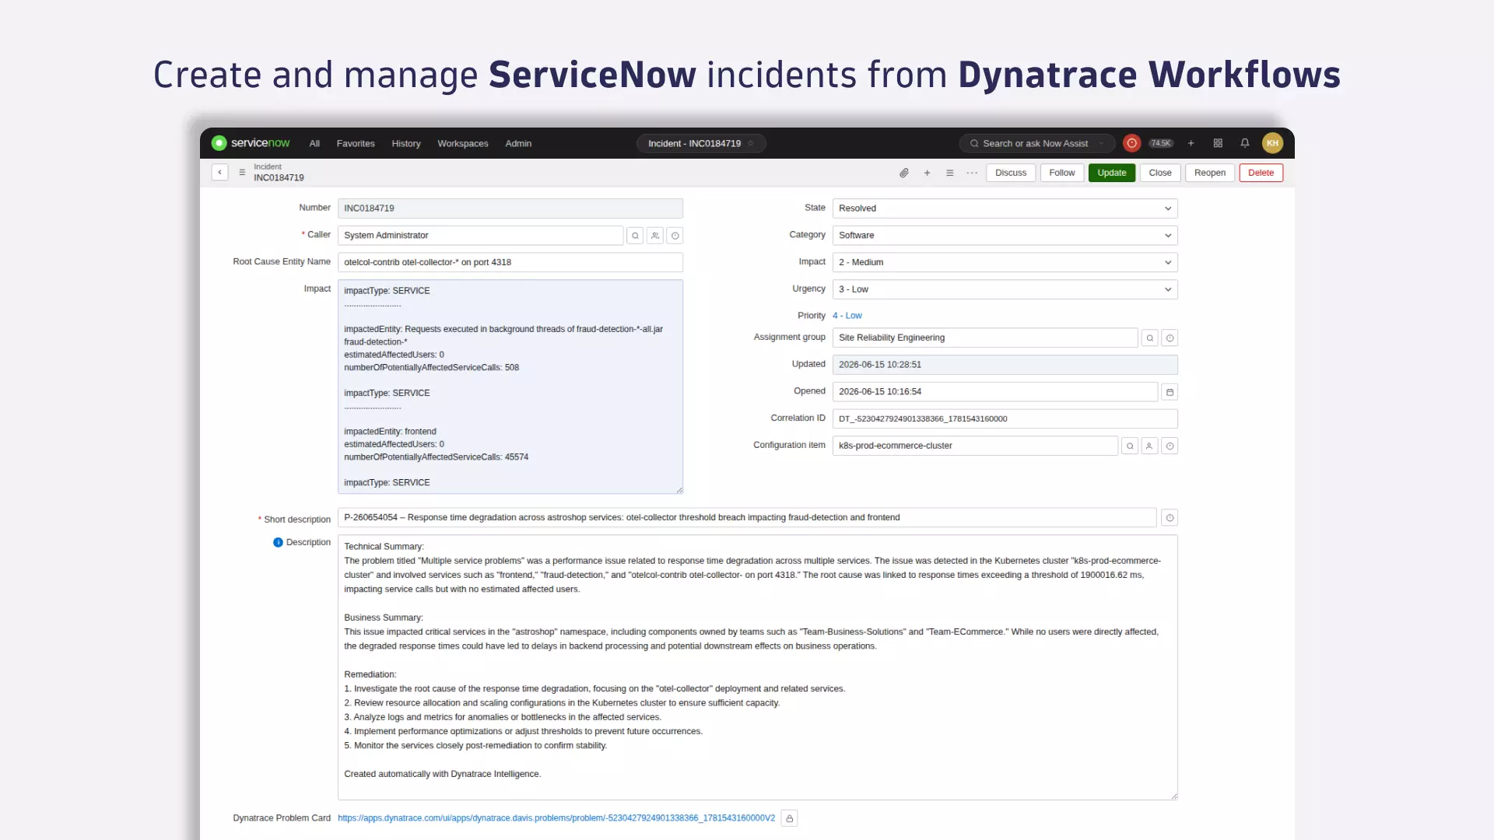
Task: Click the Reopen button
Action: [1210, 173]
